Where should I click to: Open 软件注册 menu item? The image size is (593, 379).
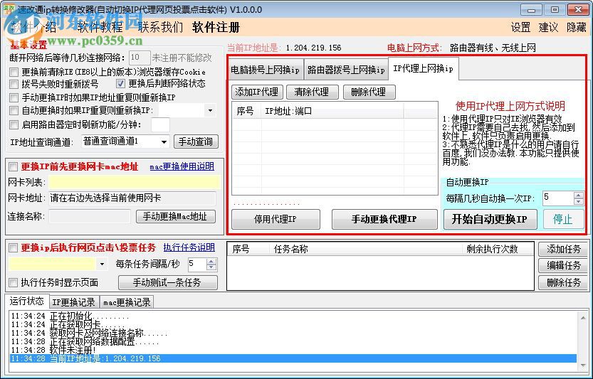point(216,27)
